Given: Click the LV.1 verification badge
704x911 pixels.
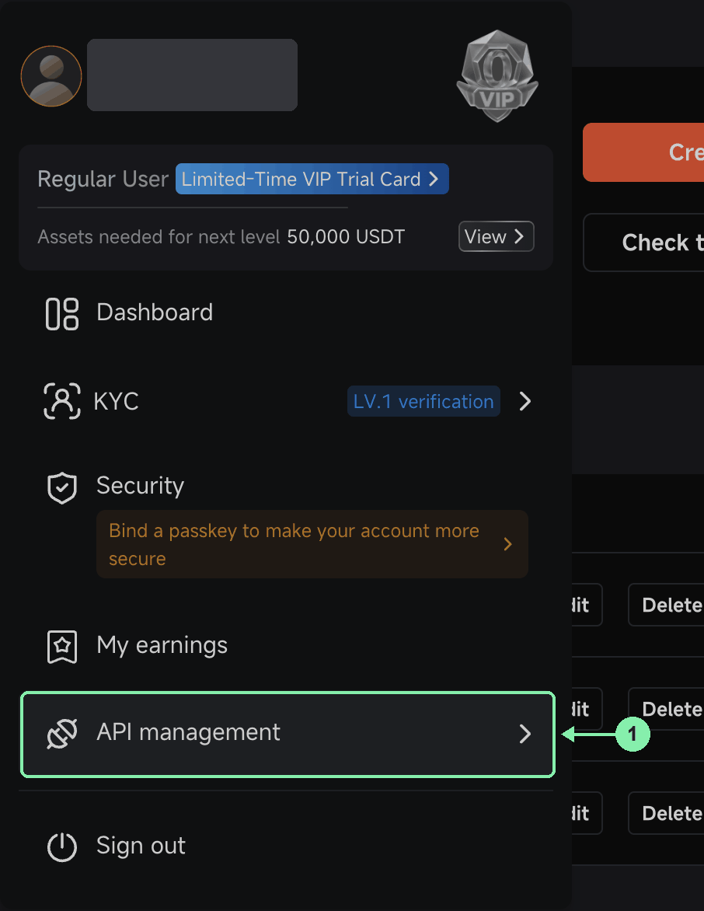Looking at the screenshot, I should pos(423,401).
